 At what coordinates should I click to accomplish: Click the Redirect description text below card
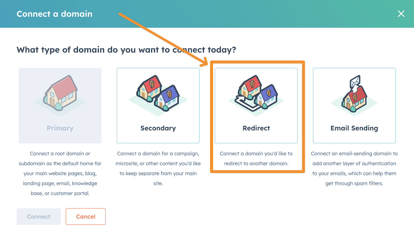click(256, 159)
